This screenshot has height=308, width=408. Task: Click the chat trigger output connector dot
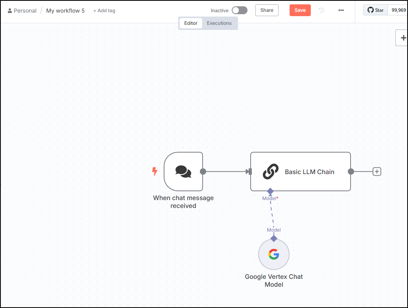203,171
